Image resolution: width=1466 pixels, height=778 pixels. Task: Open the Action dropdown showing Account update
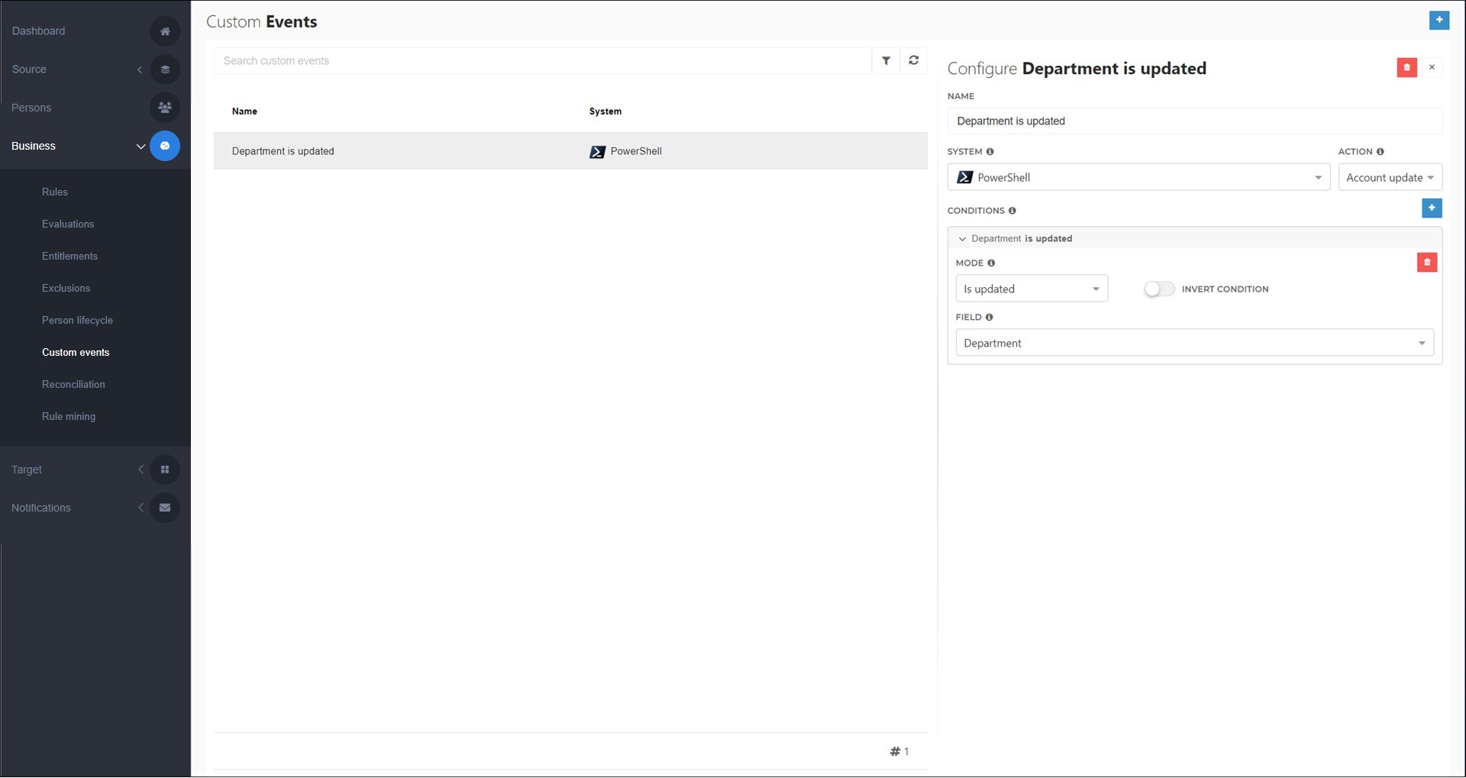coord(1390,177)
